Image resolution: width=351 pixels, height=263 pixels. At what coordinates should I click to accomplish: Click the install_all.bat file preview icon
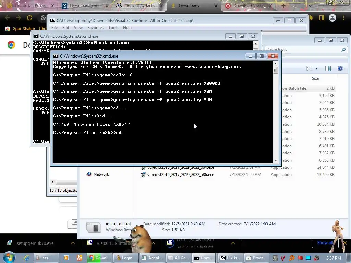[x=93, y=227]
